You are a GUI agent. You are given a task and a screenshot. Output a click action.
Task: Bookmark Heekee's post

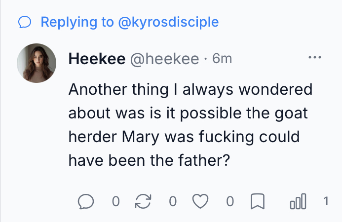pyautogui.click(x=259, y=201)
